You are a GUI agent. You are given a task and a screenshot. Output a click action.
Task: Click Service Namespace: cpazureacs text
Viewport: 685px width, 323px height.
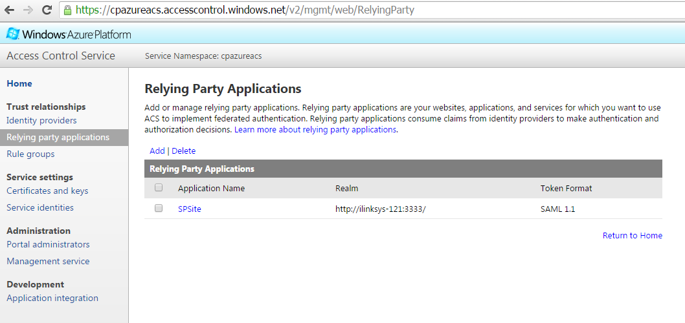203,56
